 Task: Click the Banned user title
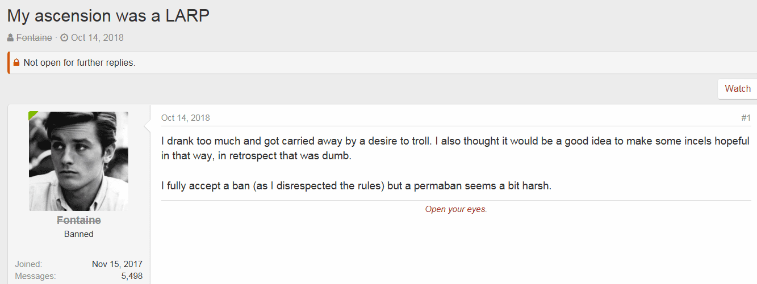point(78,234)
